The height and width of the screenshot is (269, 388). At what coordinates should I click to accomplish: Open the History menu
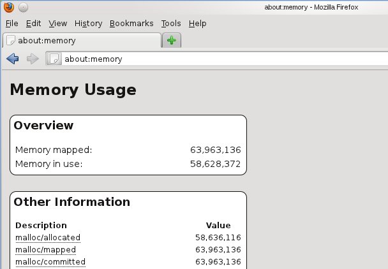point(88,24)
